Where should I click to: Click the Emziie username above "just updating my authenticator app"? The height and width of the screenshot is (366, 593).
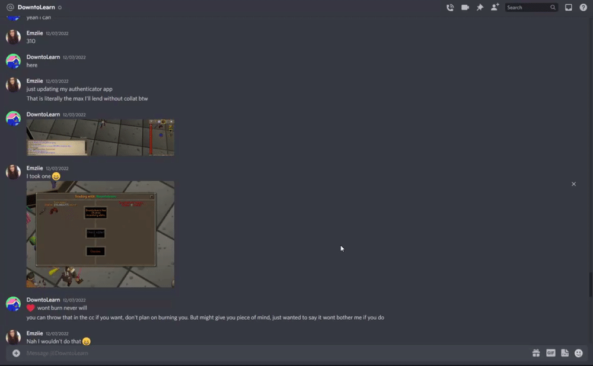pos(34,81)
